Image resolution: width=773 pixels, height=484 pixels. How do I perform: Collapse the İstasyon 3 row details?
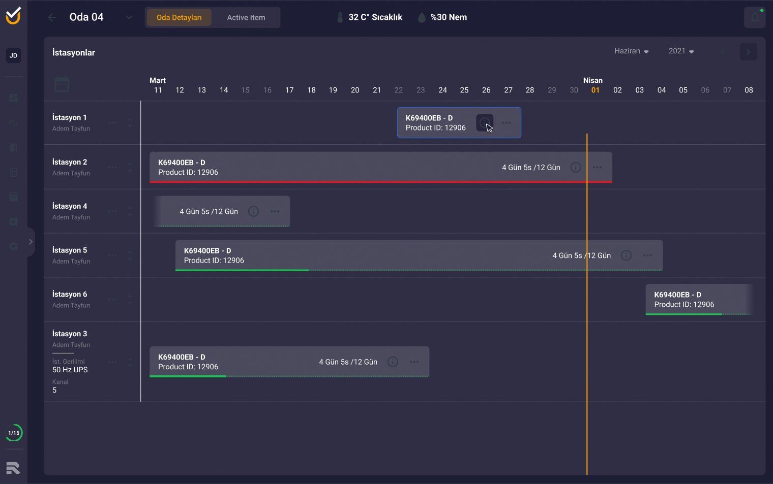pyautogui.click(x=130, y=362)
